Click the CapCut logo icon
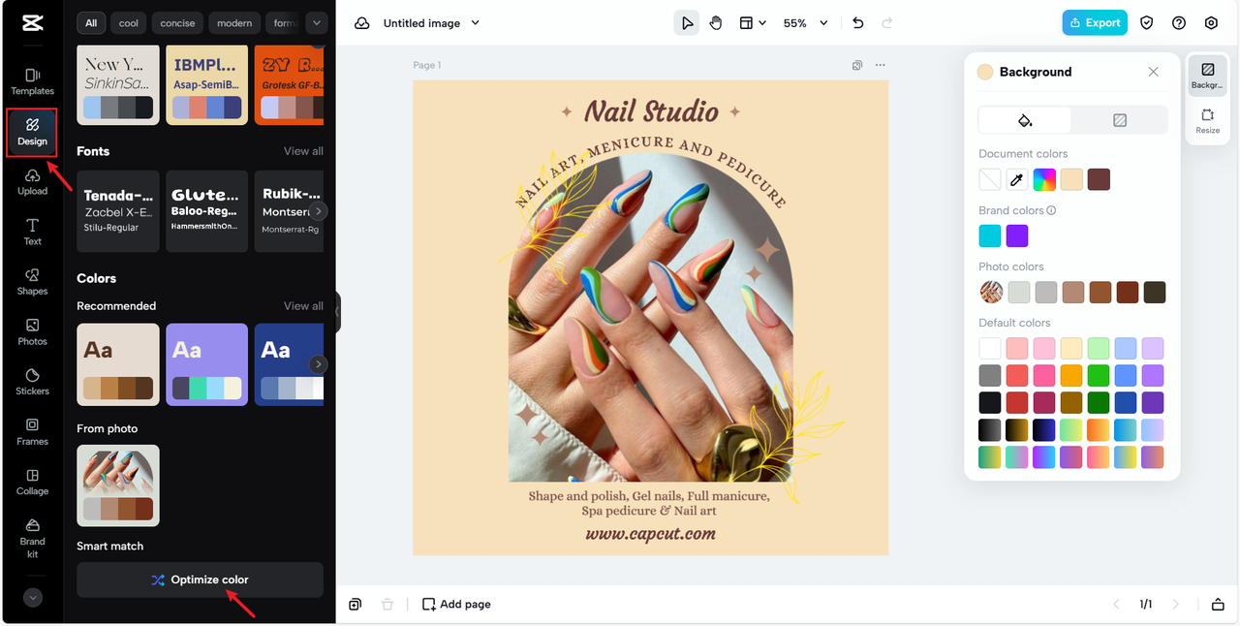The height and width of the screenshot is (626, 1240). point(32,23)
